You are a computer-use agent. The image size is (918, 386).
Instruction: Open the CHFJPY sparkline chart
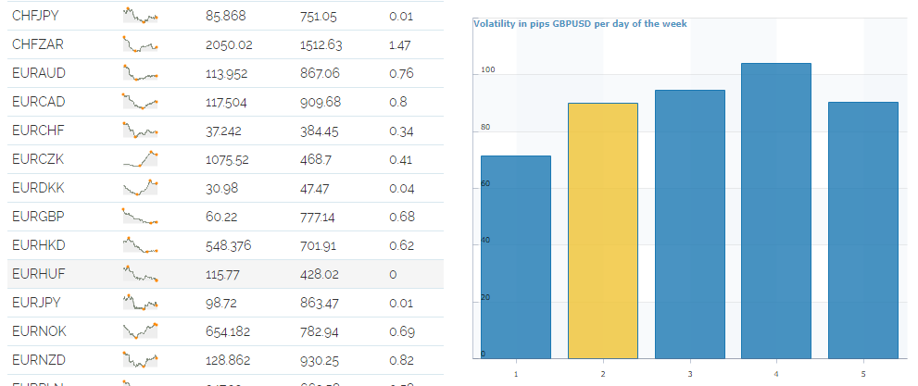(141, 16)
